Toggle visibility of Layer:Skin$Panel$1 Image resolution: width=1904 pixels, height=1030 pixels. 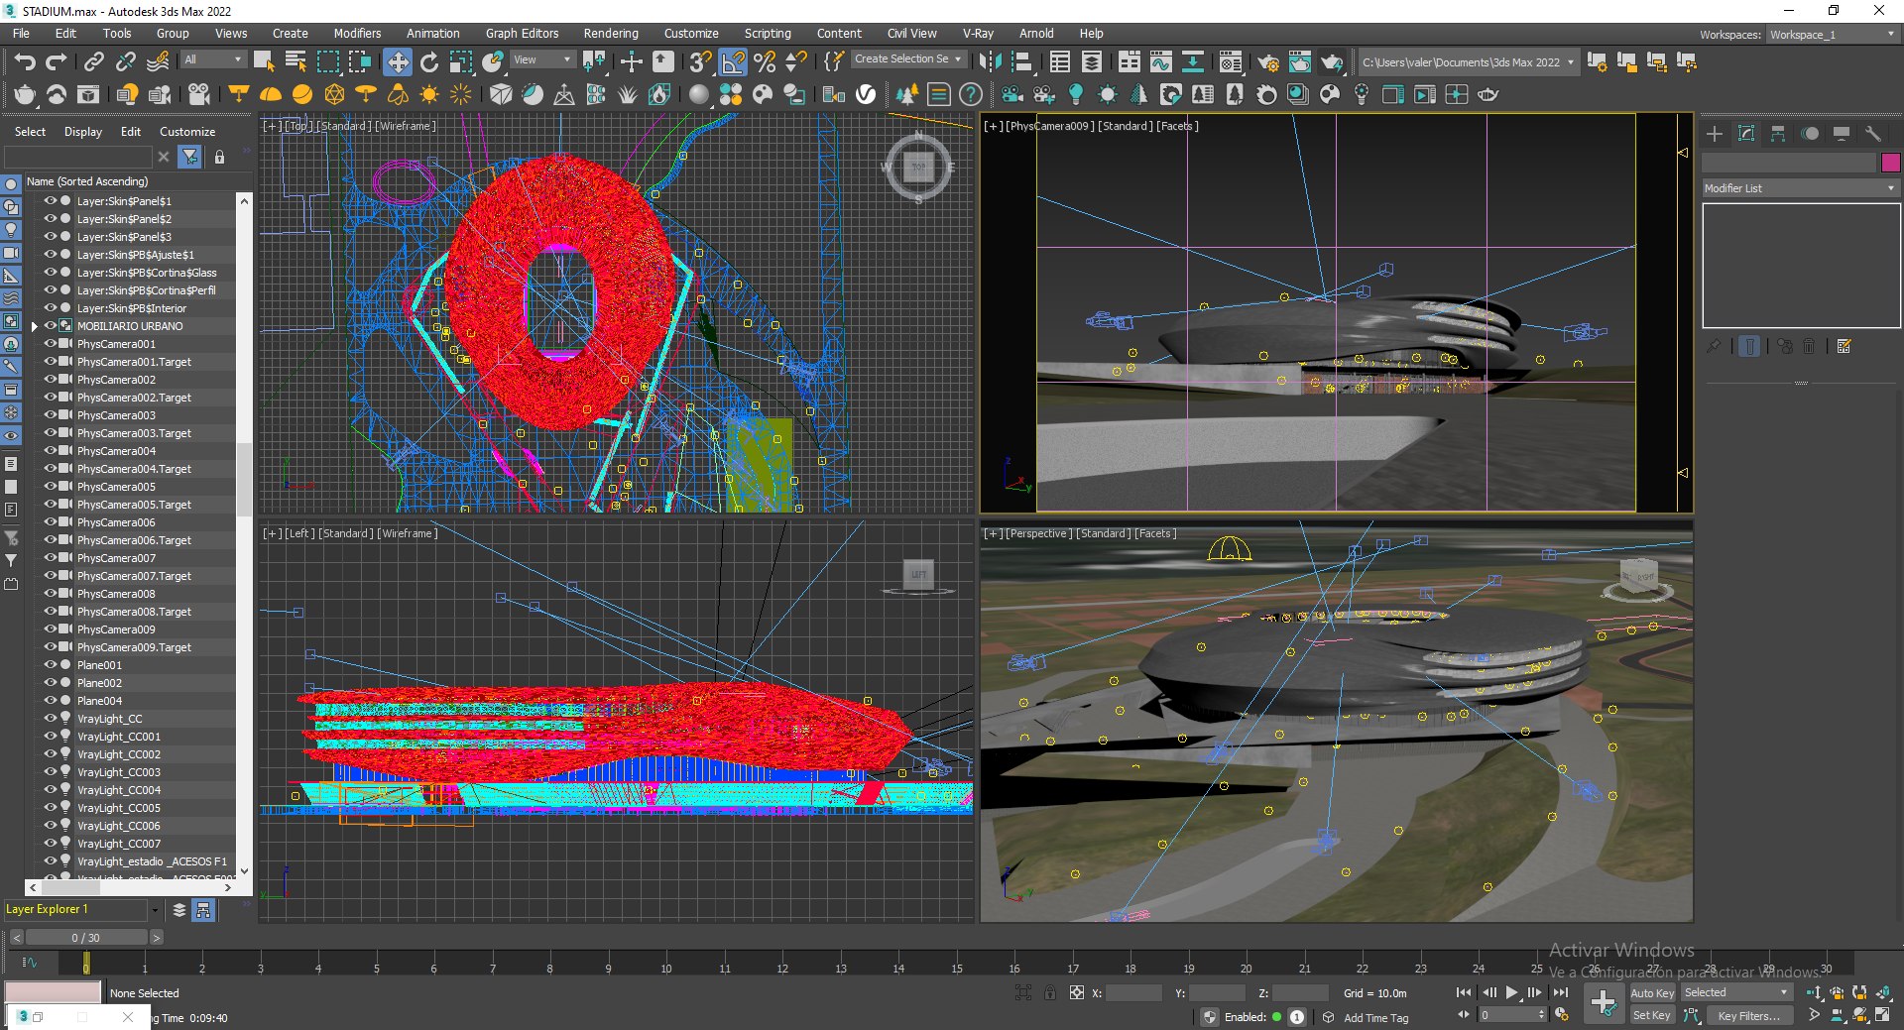tap(50, 201)
